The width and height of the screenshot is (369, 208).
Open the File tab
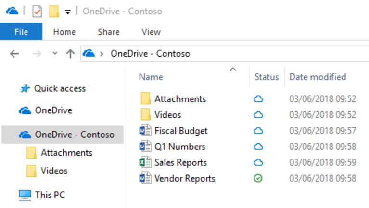(x=21, y=32)
